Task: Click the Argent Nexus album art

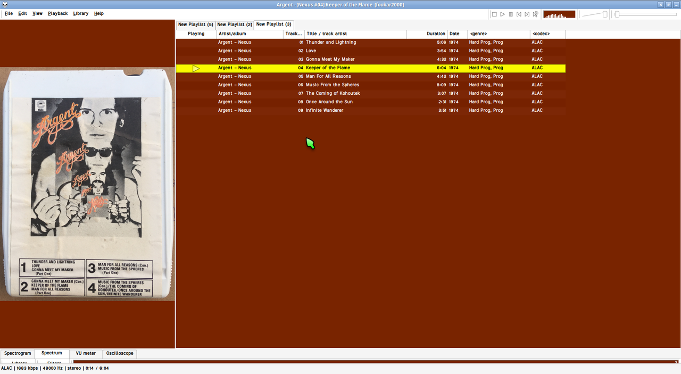Action: [87, 184]
